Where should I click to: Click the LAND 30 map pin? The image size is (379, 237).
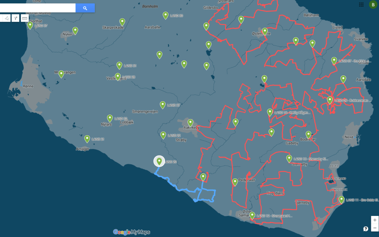[165, 15]
